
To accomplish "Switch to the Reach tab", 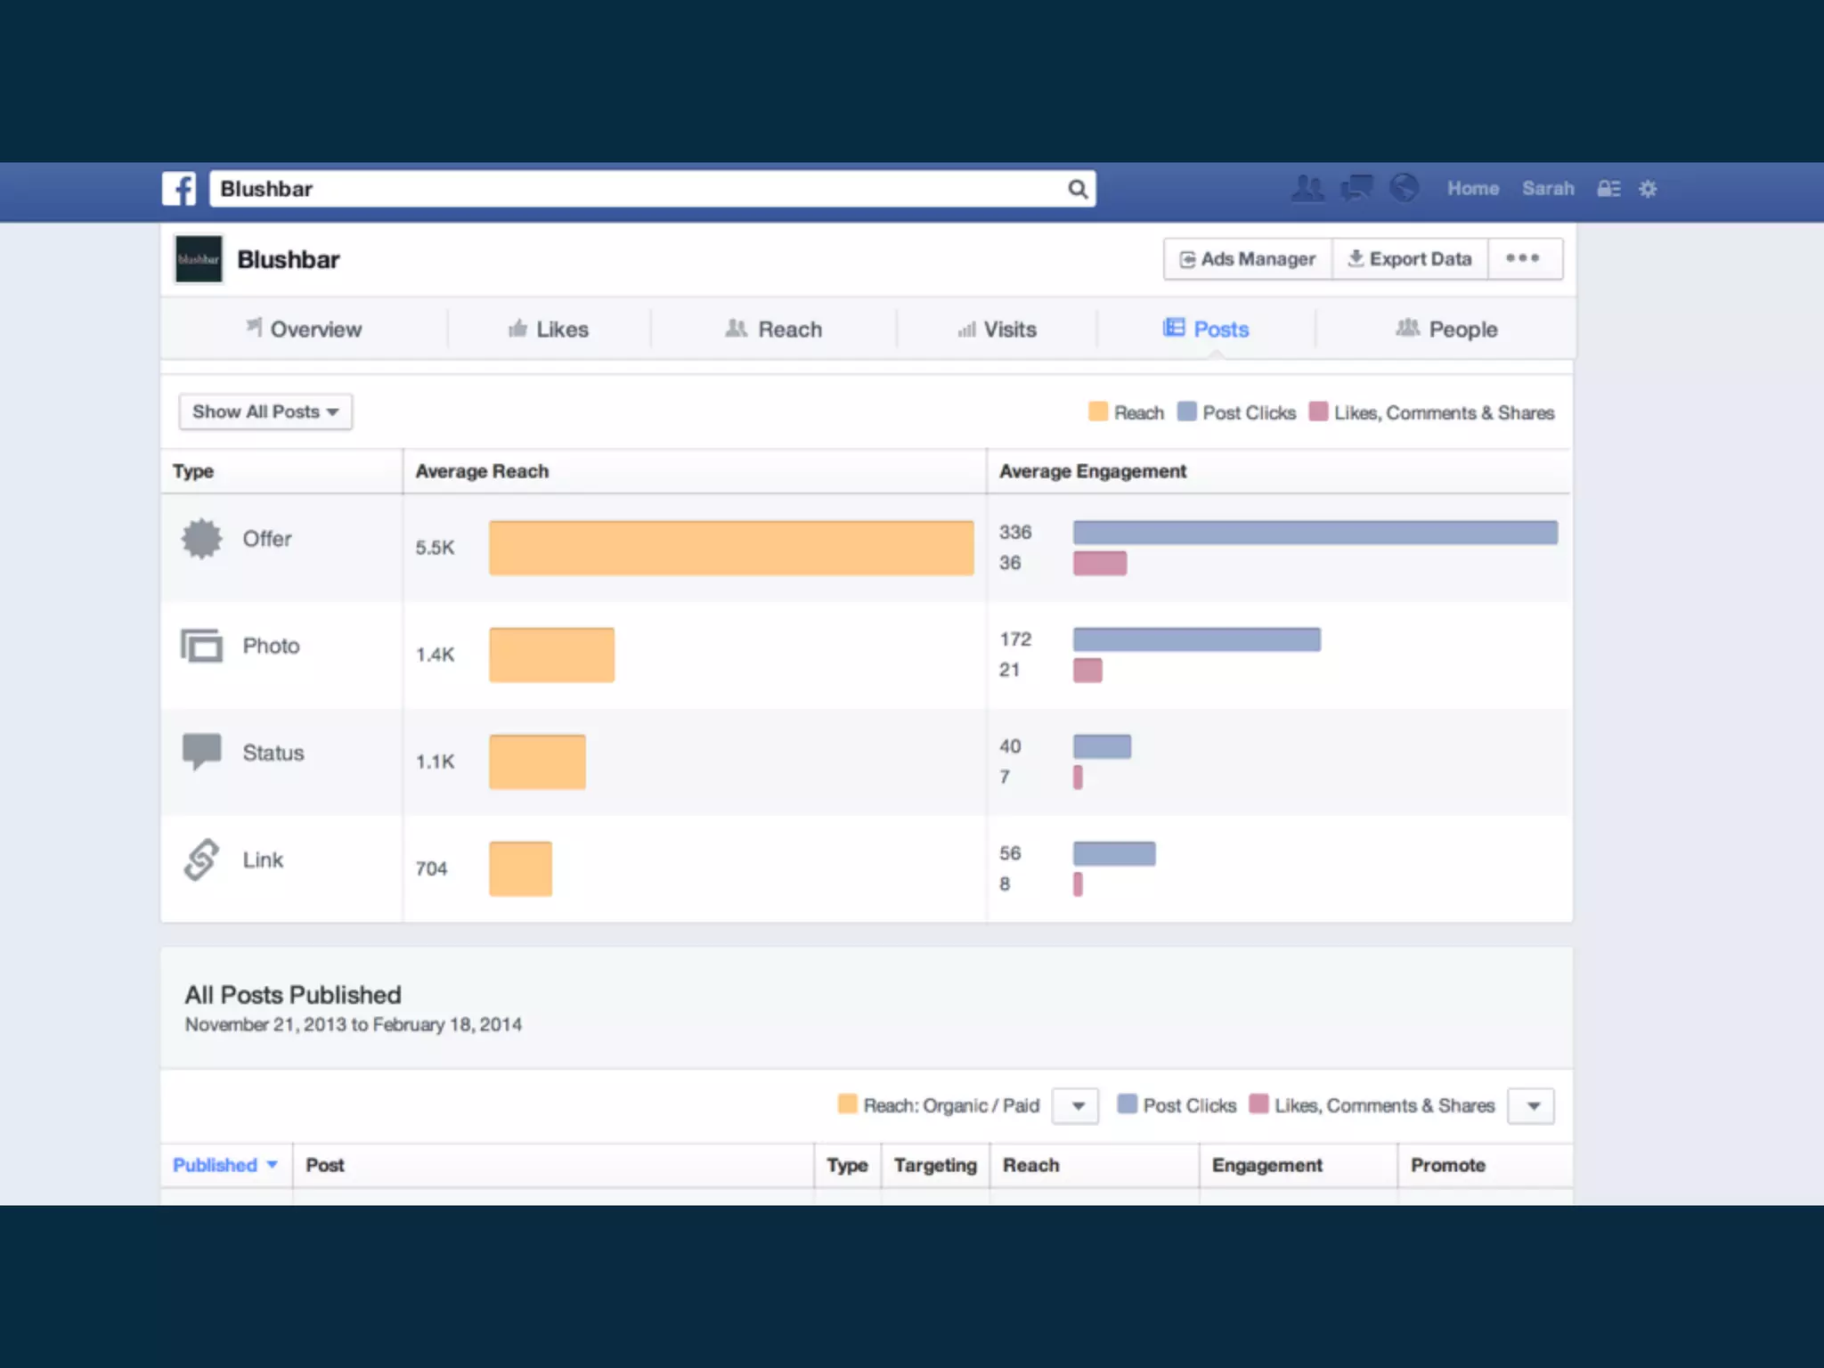I will point(773,330).
